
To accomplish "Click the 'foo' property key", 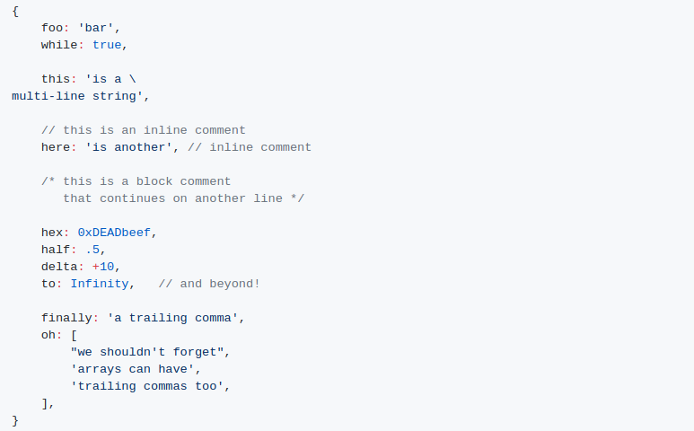I will coord(52,28).
